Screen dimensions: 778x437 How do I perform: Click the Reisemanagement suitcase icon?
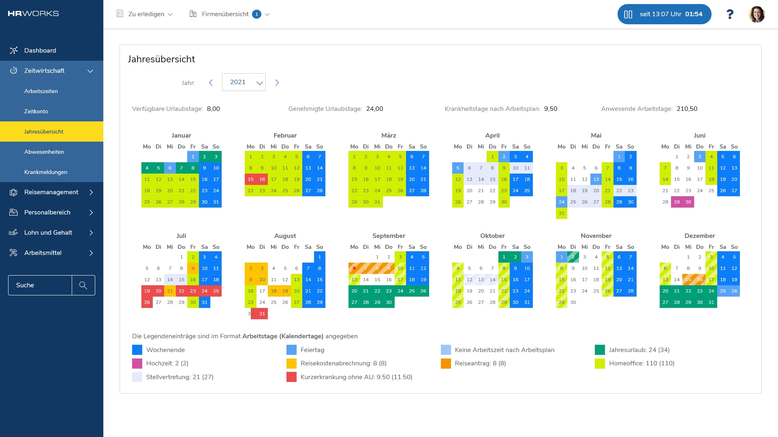click(14, 192)
